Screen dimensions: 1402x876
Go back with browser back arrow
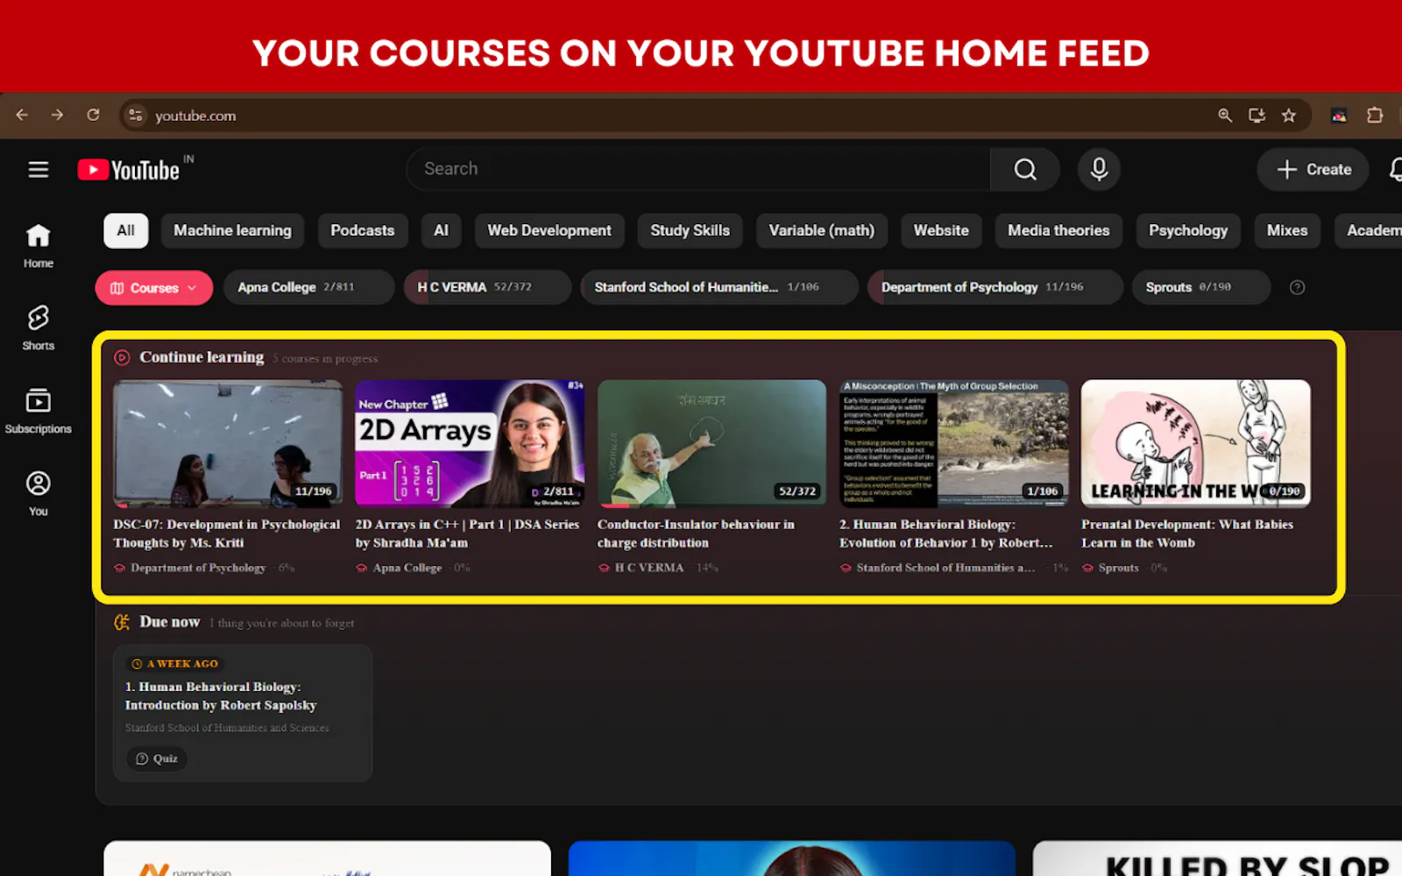pos(22,115)
